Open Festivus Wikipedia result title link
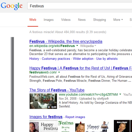132x132 pixels. (66, 41)
